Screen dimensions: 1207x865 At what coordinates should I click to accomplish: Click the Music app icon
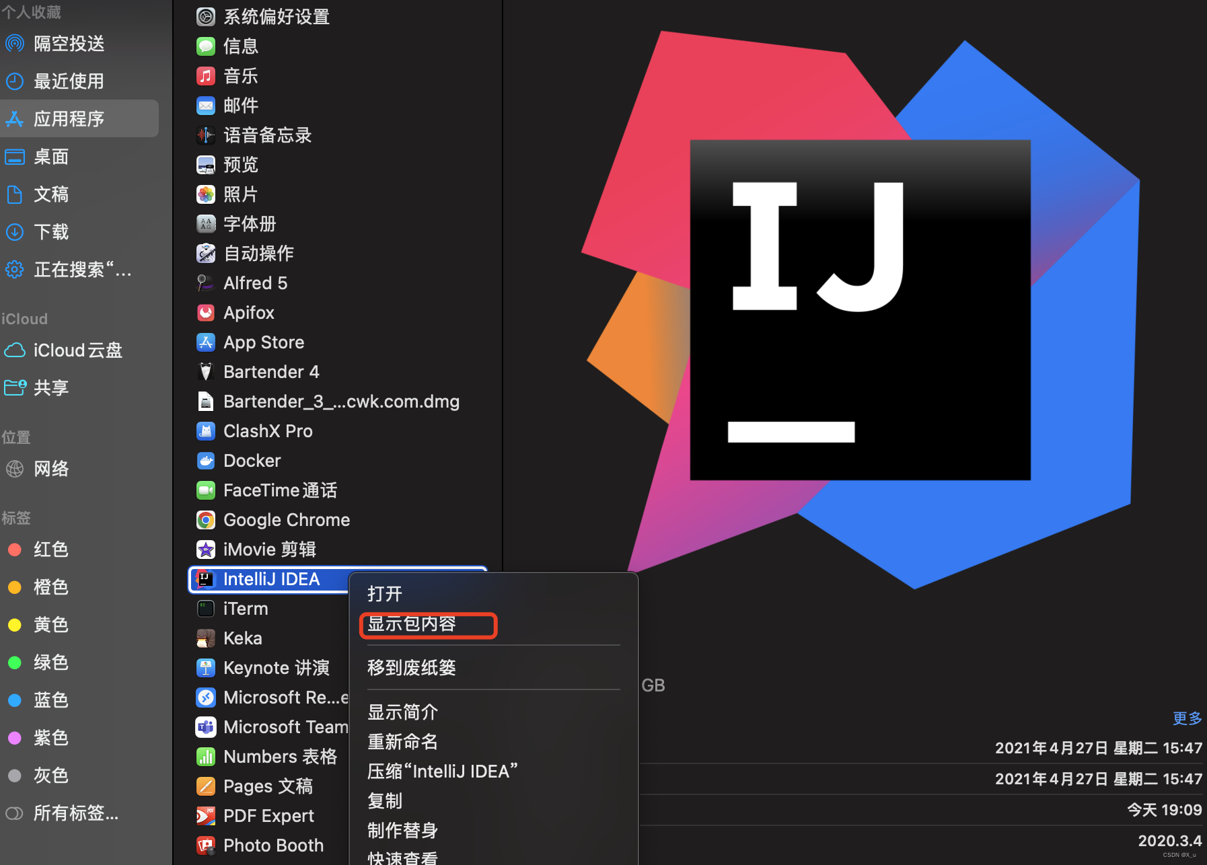(206, 76)
